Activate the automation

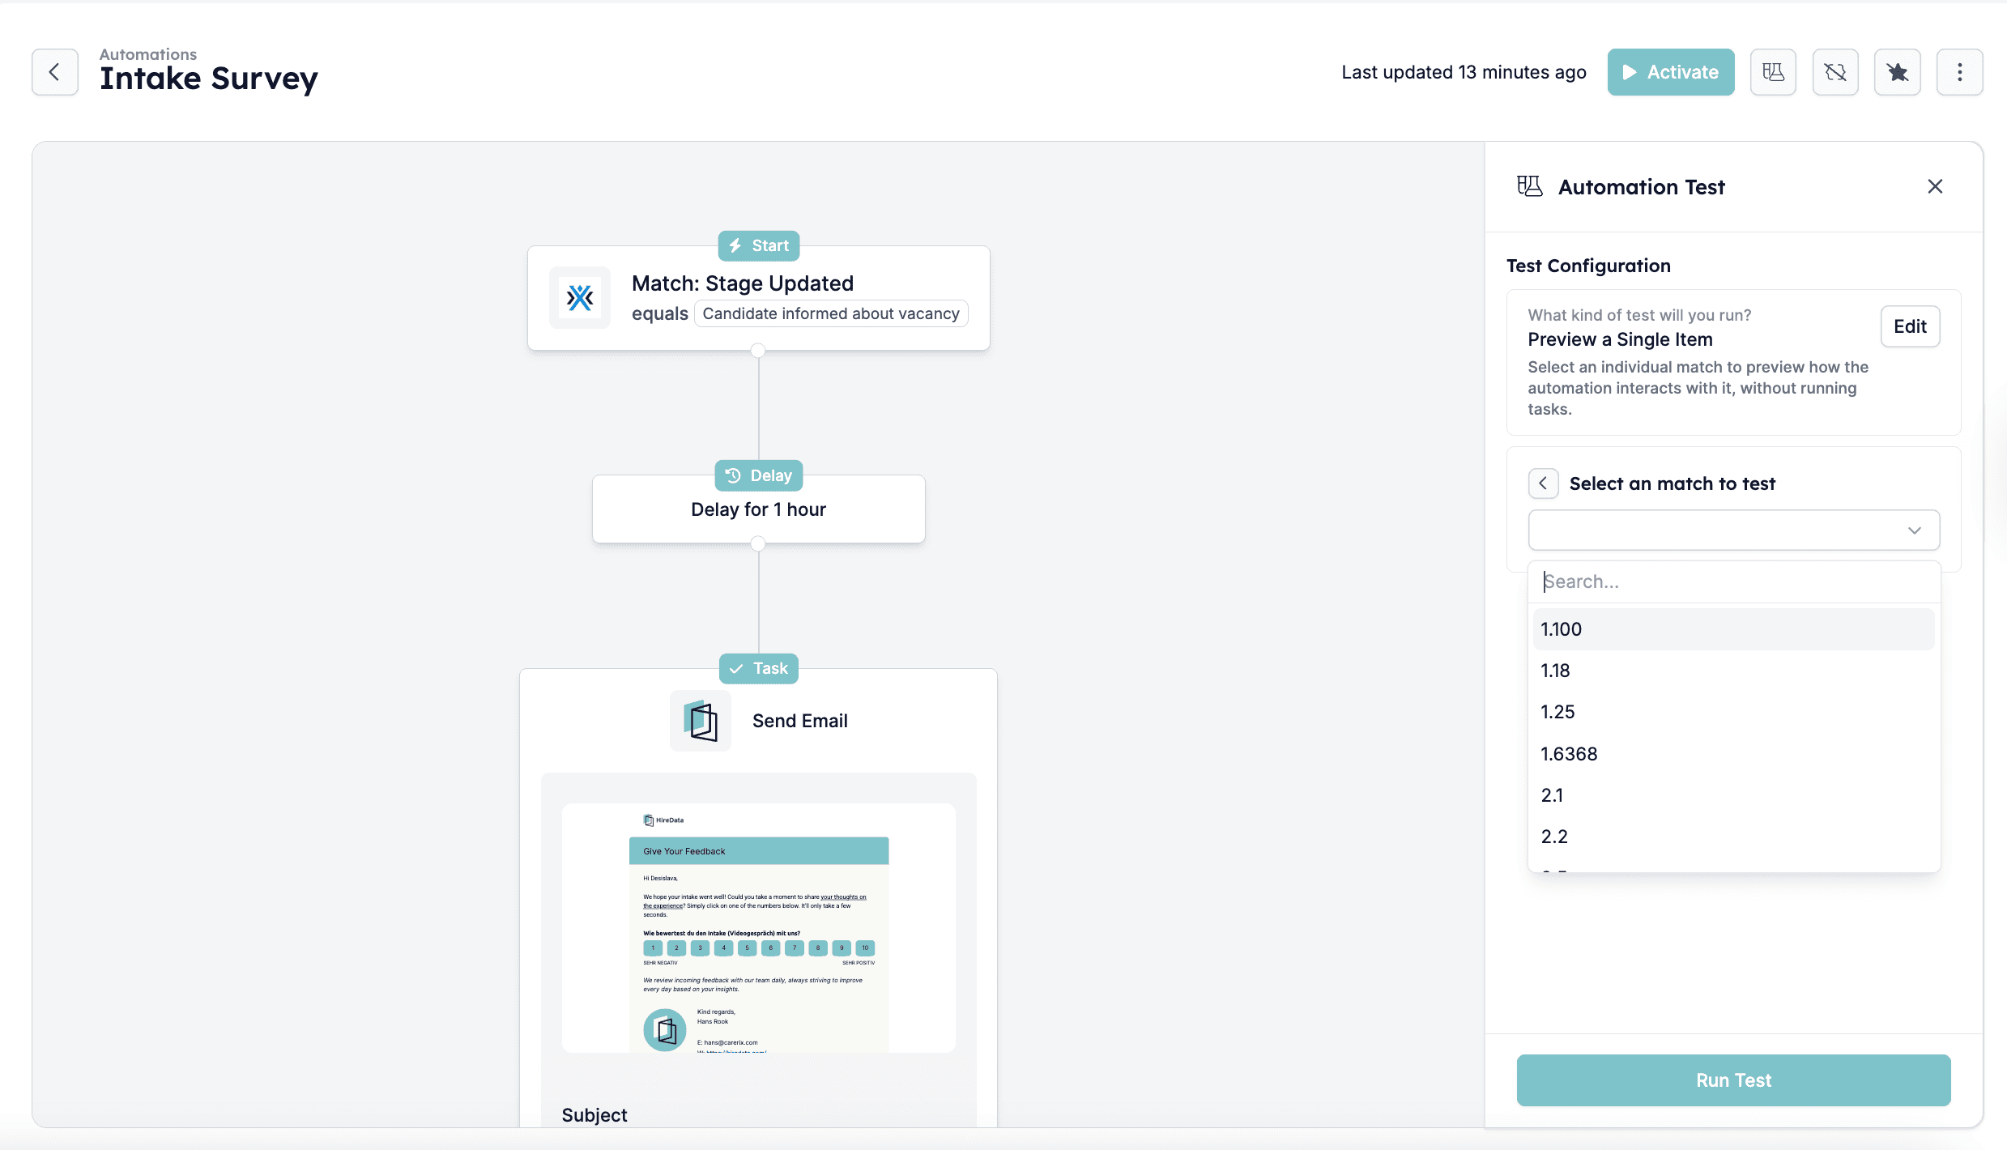(x=1671, y=72)
